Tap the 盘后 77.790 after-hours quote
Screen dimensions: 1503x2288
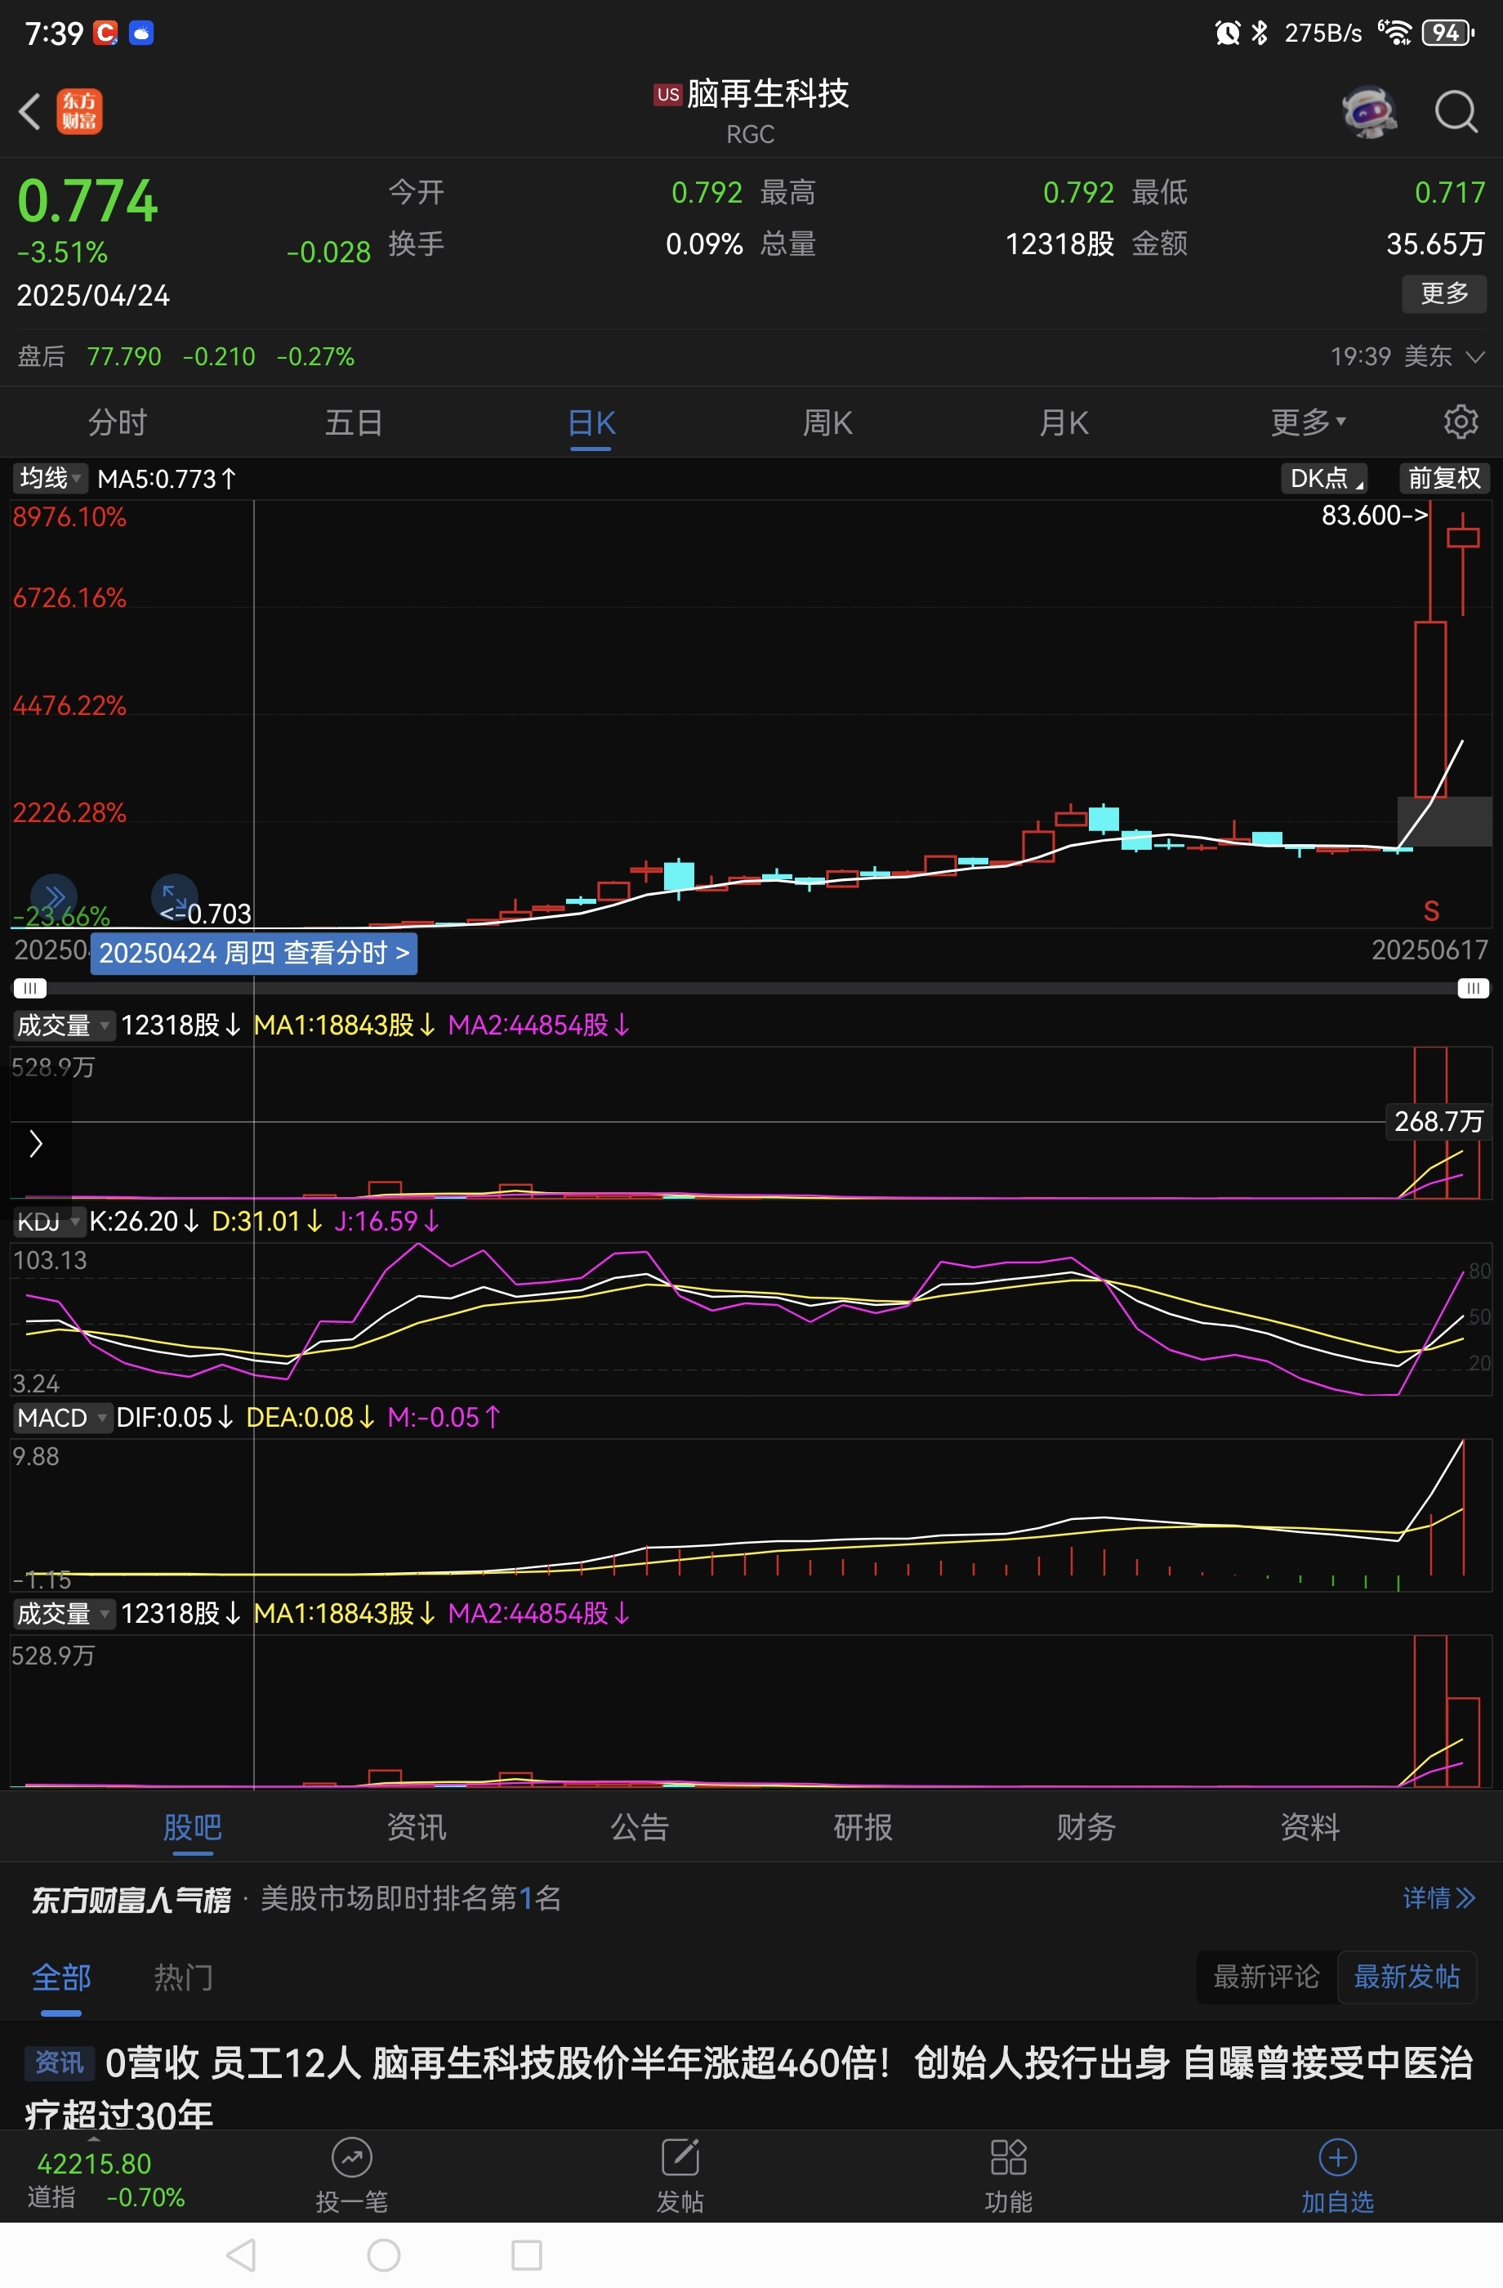click(x=185, y=356)
